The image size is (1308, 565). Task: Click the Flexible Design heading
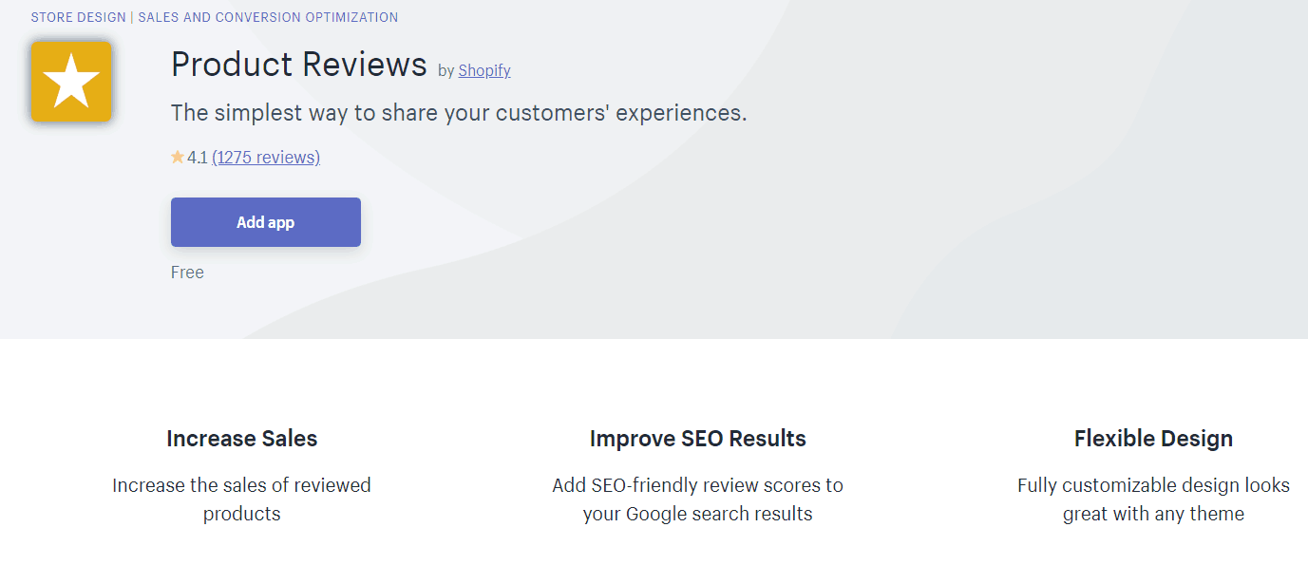(1153, 439)
